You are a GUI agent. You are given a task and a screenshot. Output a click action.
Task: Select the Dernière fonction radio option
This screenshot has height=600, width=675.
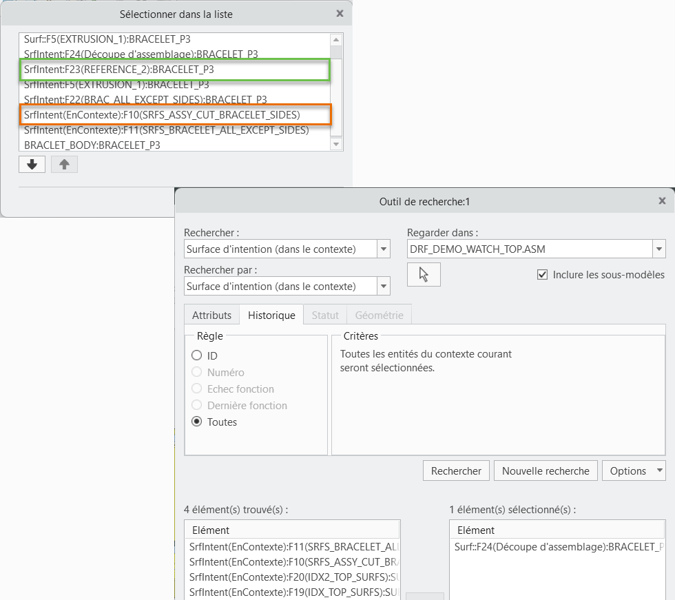click(x=197, y=405)
